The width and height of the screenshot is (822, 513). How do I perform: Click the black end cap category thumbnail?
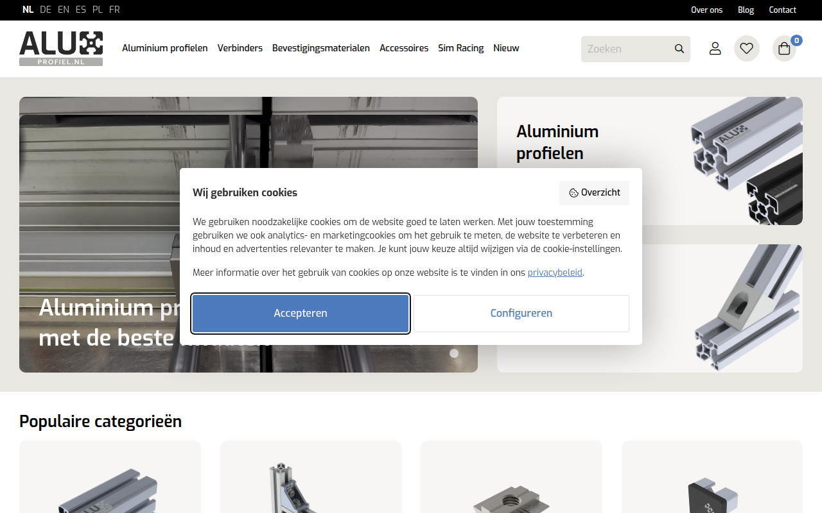click(712, 477)
